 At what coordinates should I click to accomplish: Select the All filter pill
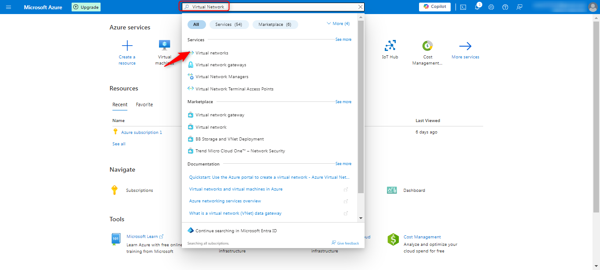(196, 25)
